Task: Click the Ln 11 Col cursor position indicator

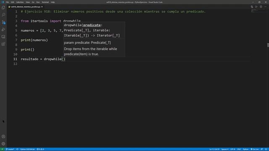Action: tap(214, 149)
